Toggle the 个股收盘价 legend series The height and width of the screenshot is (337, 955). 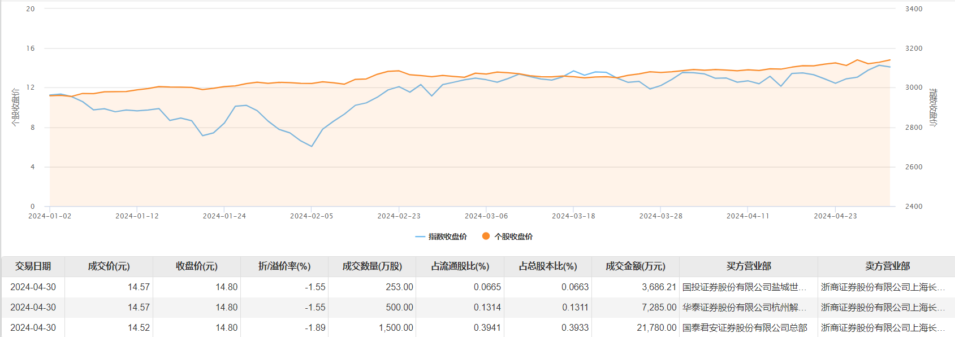click(507, 237)
